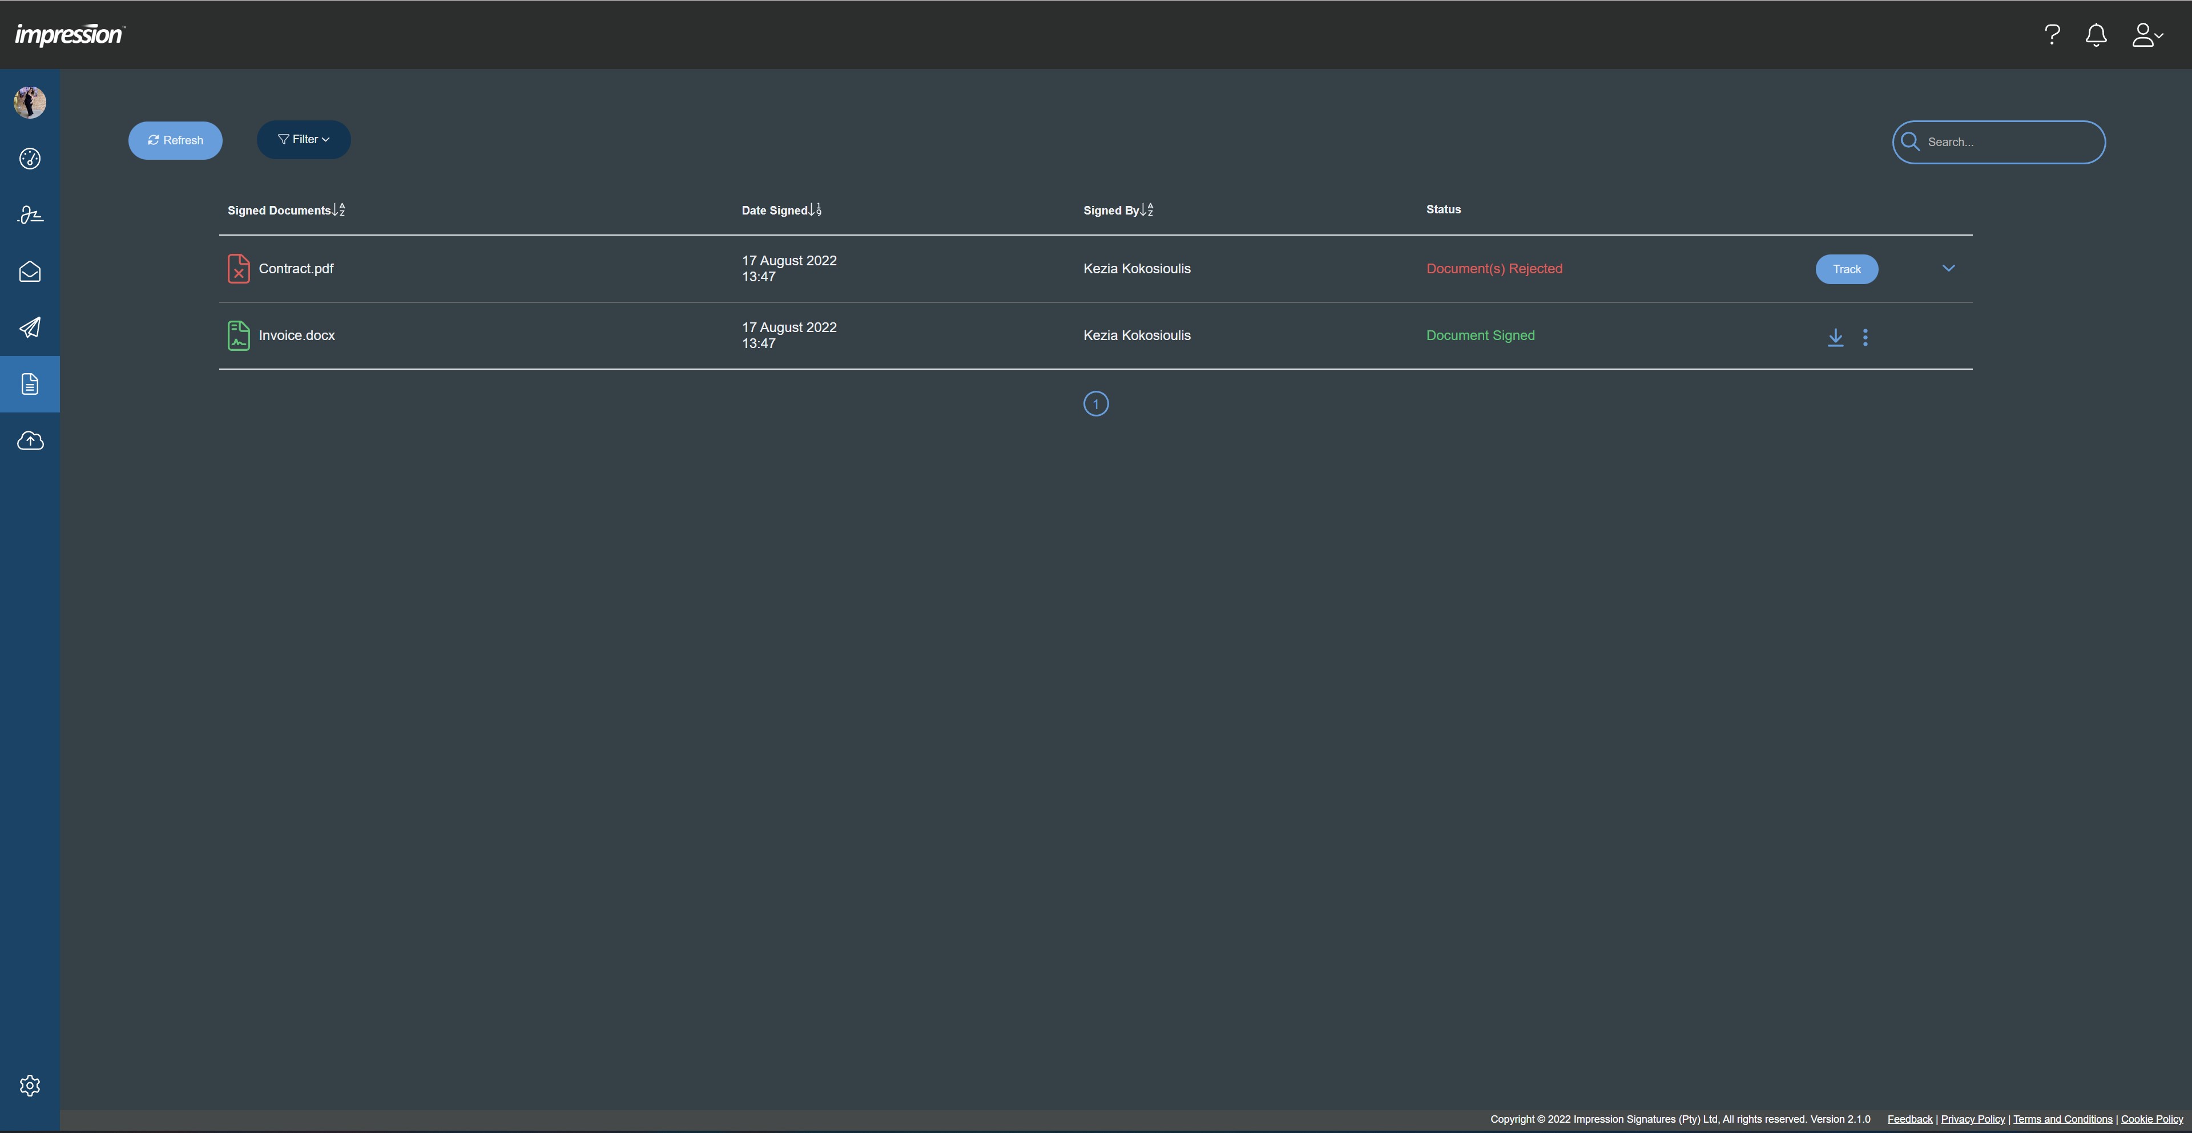Open the dashboard gauge icon in sidebar
The image size is (2192, 1133).
pos(30,159)
